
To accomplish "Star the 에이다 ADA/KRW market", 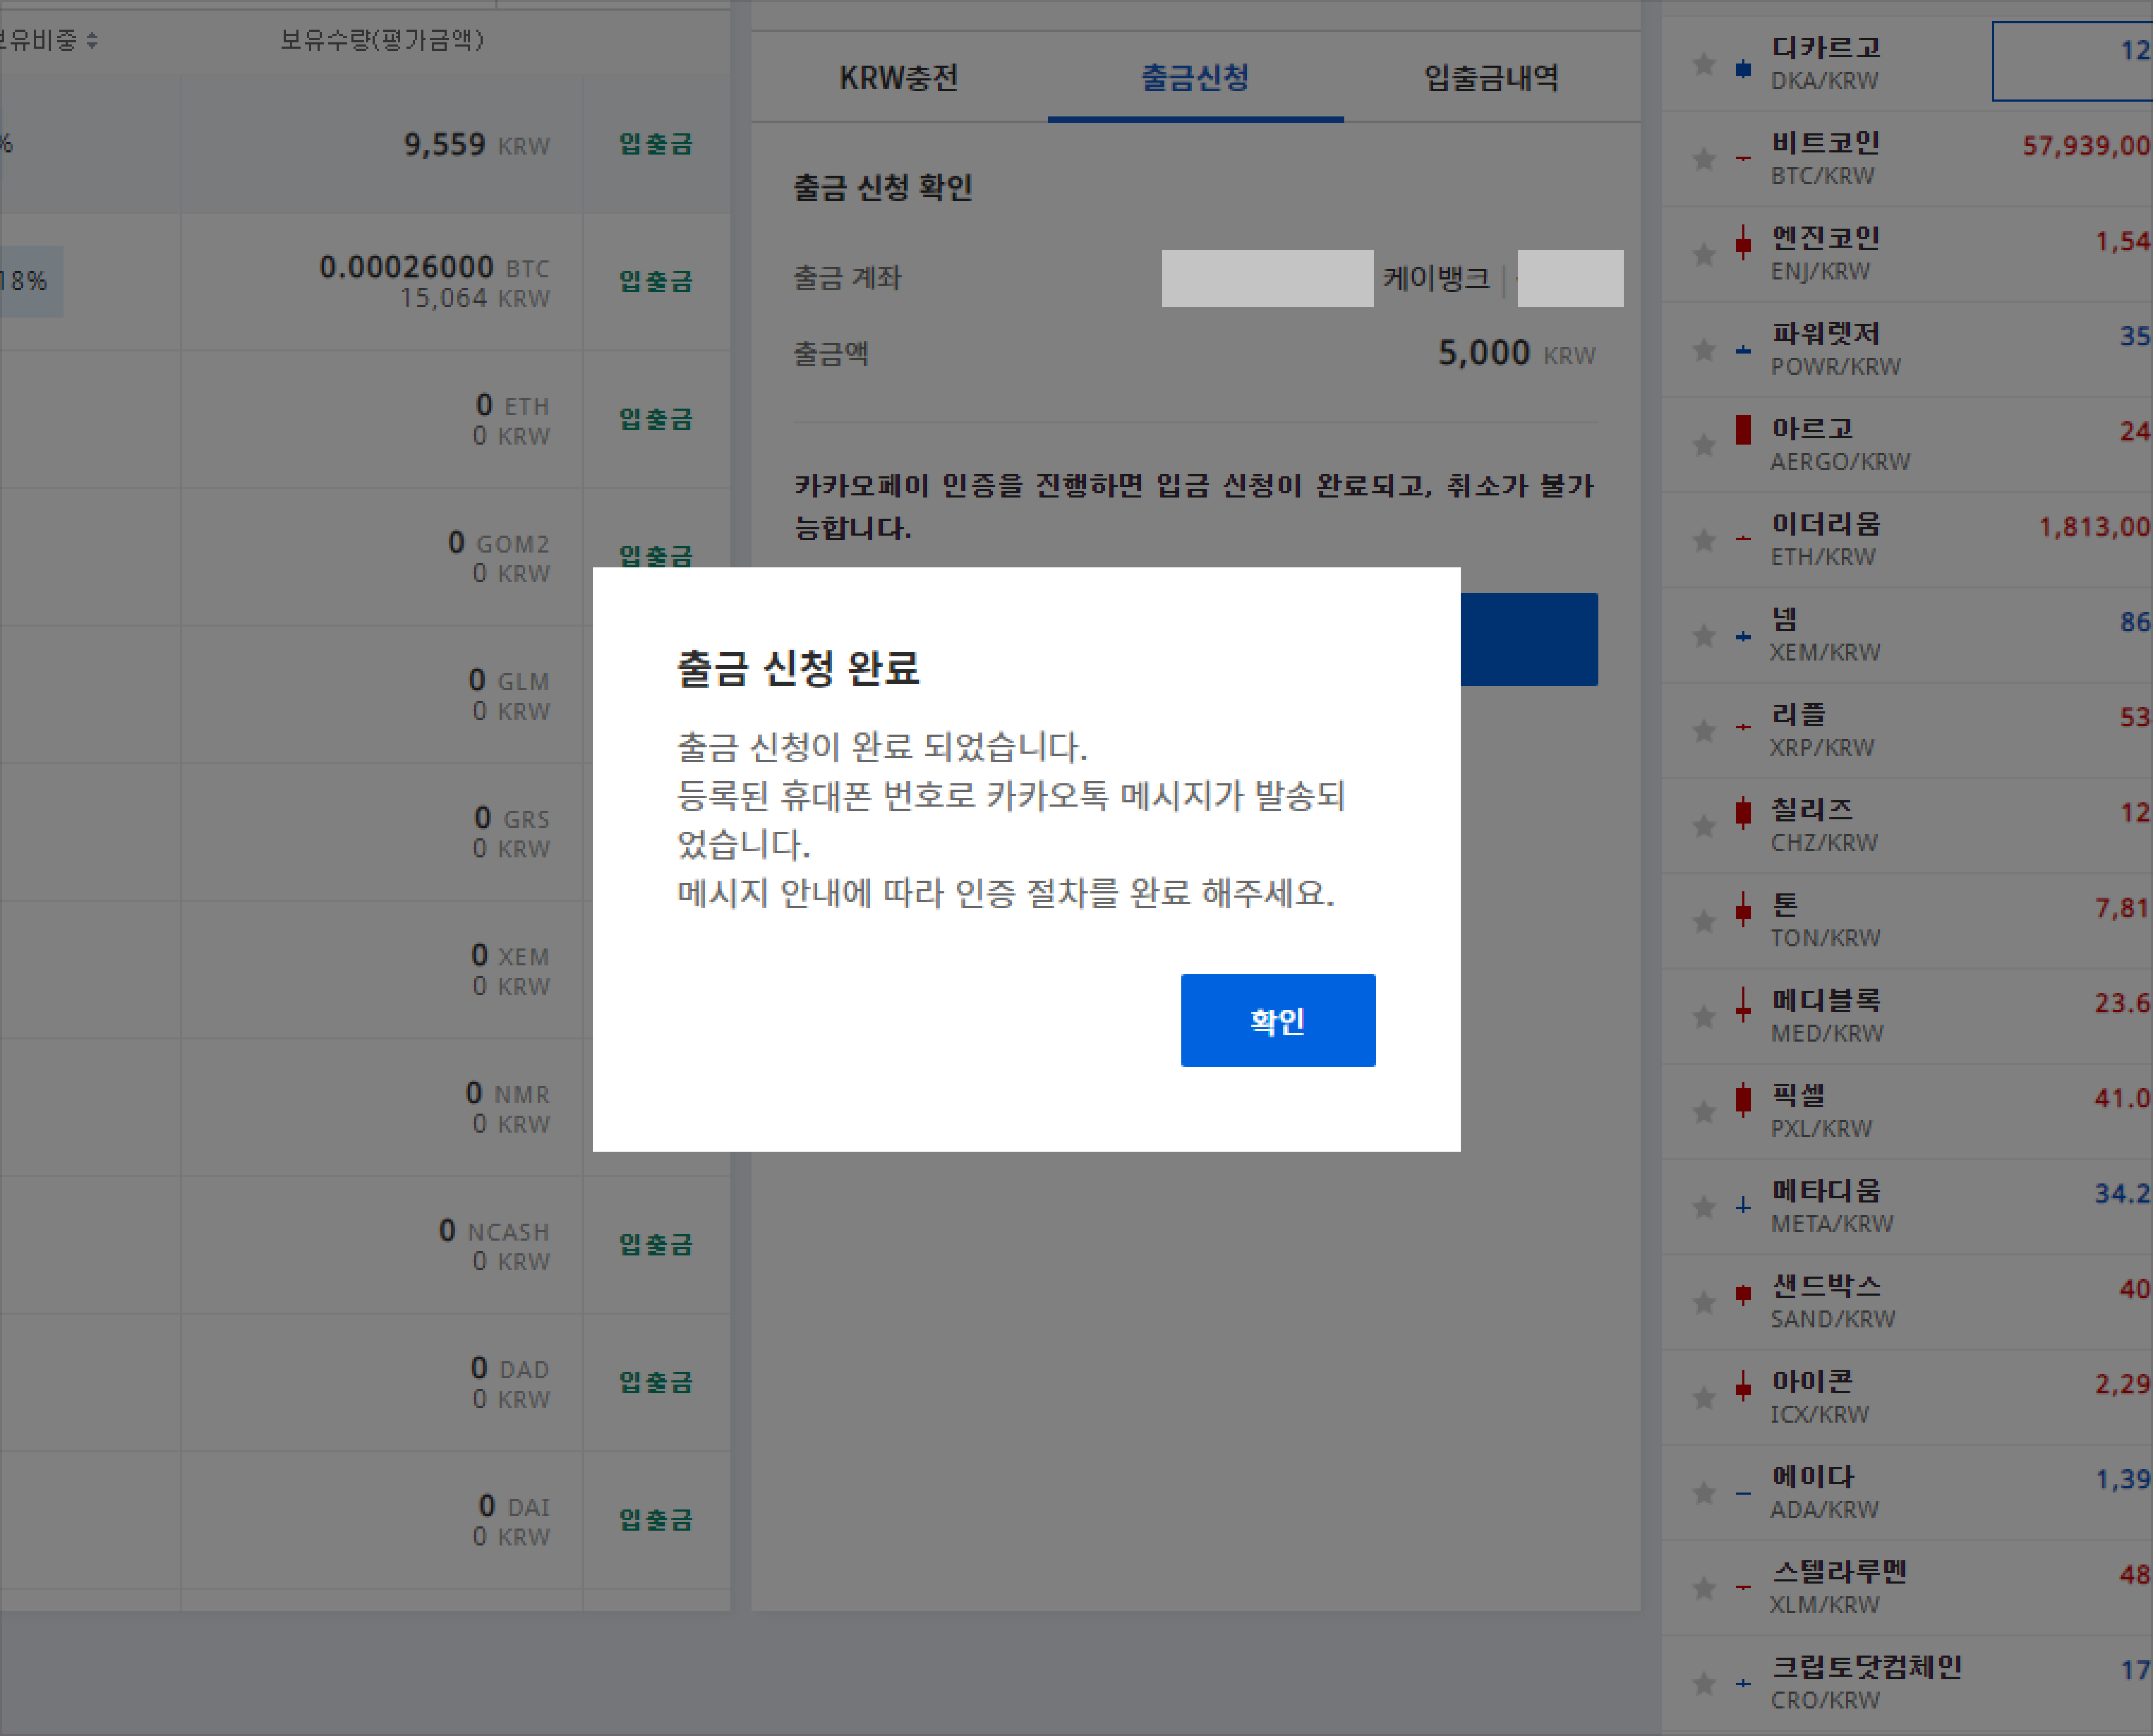I will click(x=1704, y=1493).
